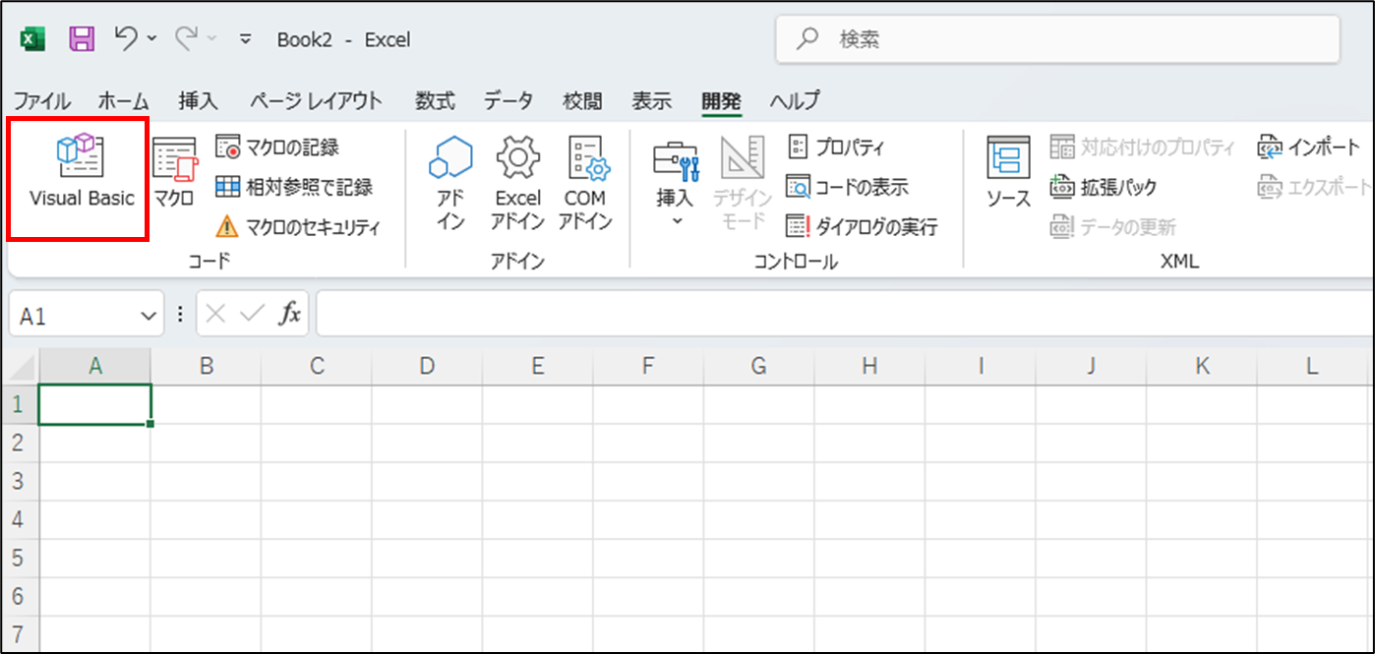Undo the last action
The image size is (1375, 654).
126,39
